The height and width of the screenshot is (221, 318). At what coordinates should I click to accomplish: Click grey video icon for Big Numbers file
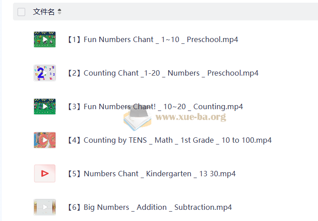45,207
